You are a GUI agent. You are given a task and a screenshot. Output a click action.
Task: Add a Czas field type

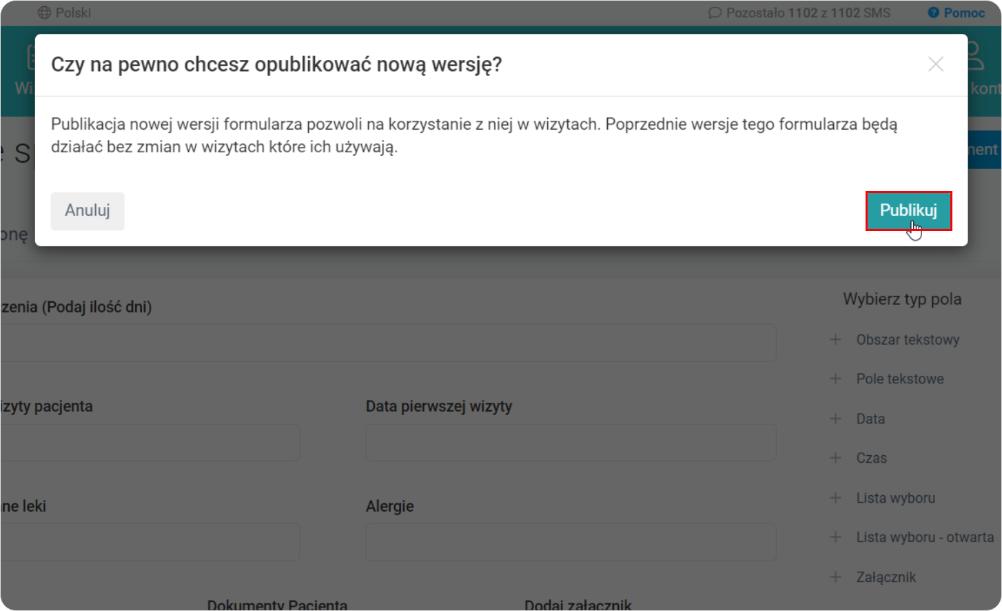[872, 458]
